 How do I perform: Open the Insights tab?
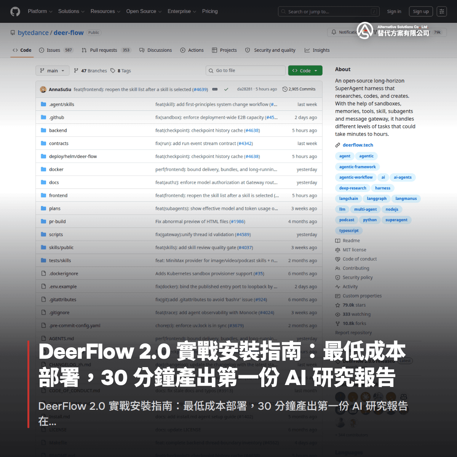click(317, 50)
